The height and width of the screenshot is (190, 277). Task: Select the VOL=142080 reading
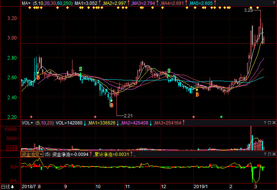[69, 123]
